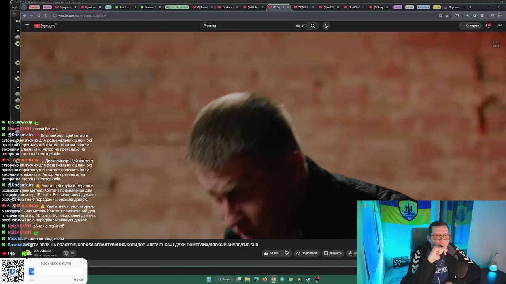Open the browser downloads icon
This screenshot has width=506, height=284.
point(468,15)
